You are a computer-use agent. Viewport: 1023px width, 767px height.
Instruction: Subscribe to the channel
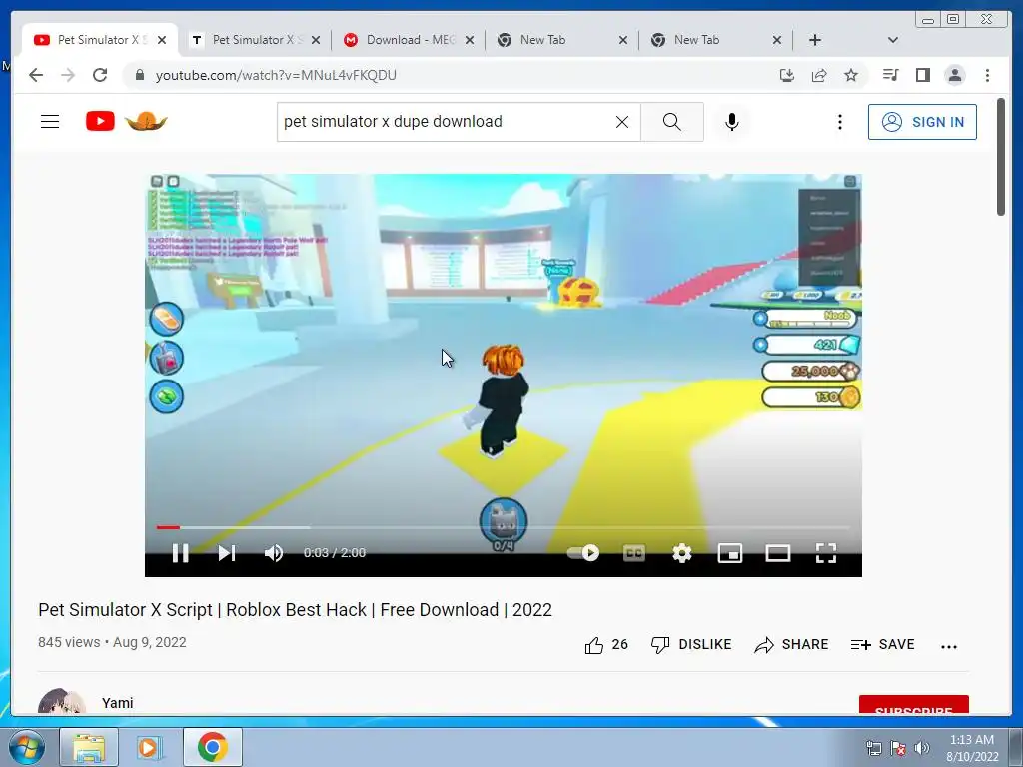click(913, 705)
